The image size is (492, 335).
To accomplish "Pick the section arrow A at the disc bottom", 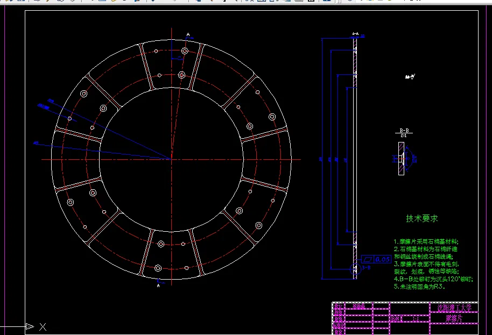I will tap(160, 283).
